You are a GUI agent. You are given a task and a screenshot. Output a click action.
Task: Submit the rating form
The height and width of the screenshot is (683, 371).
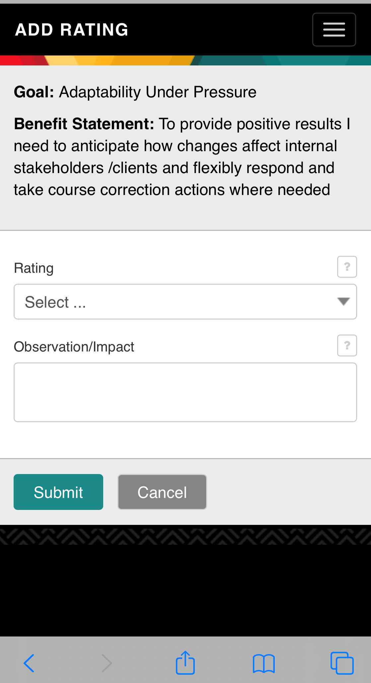click(x=58, y=492)
